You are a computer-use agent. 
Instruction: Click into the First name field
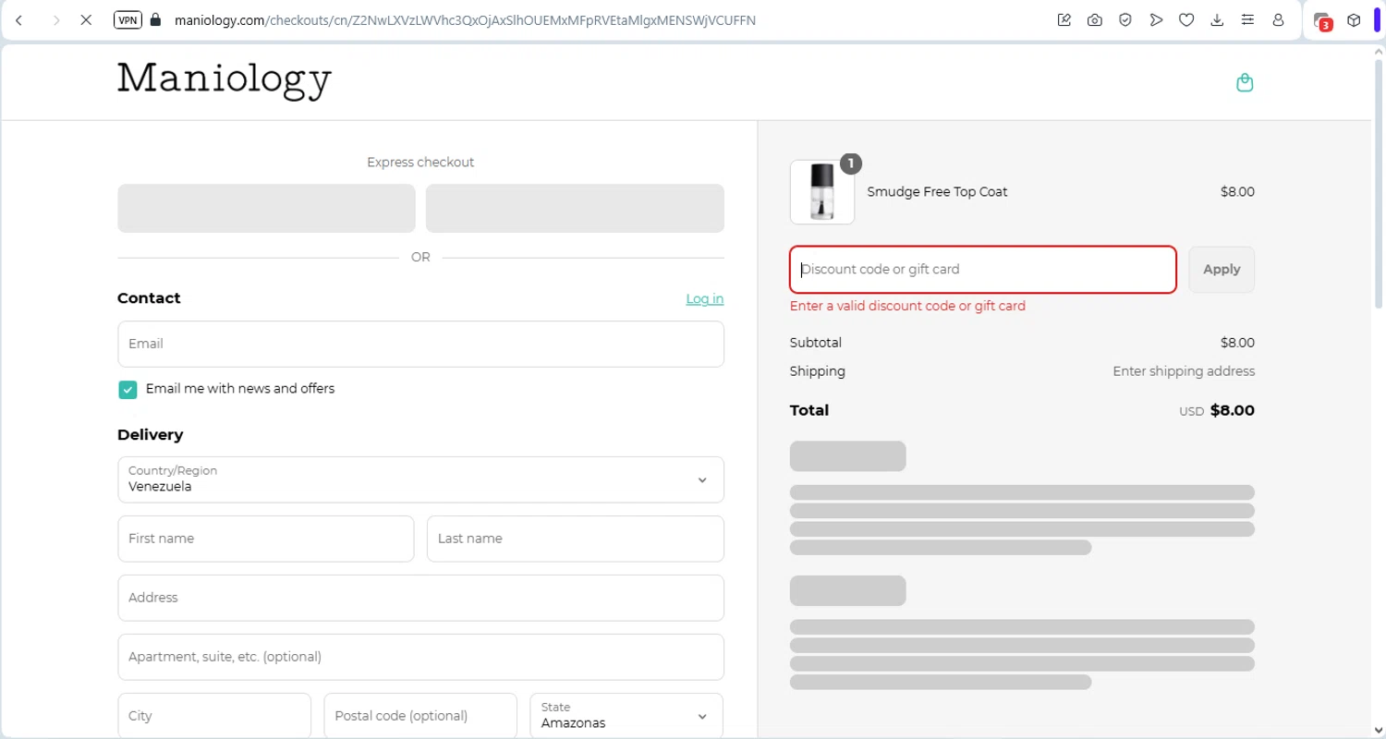coord(265,539)
